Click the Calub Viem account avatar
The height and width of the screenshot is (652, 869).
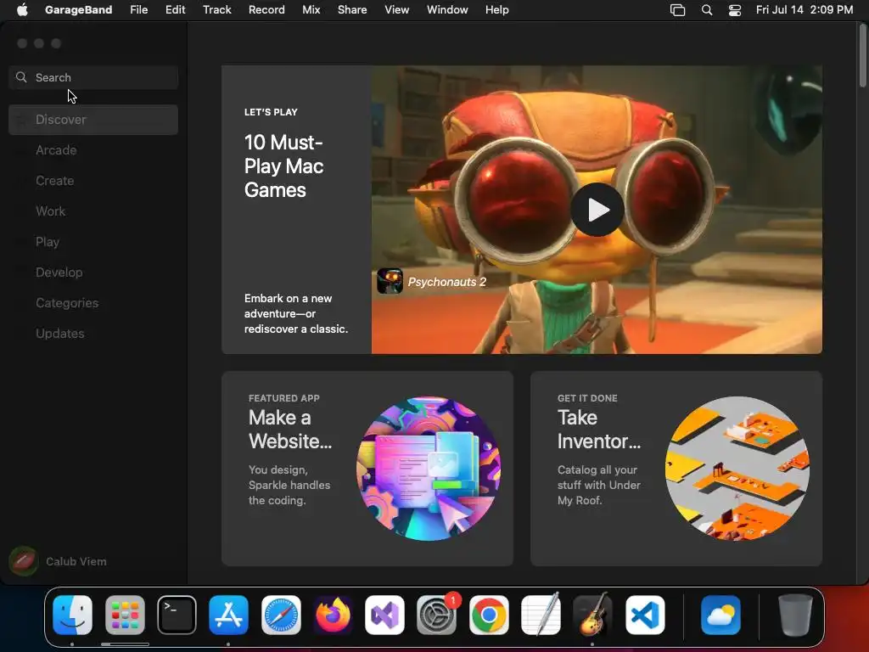[x=23, y=561]
